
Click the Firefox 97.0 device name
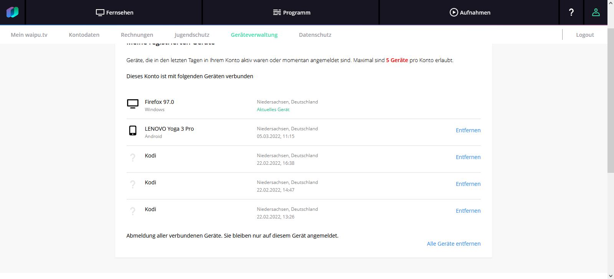pos(159,102)
